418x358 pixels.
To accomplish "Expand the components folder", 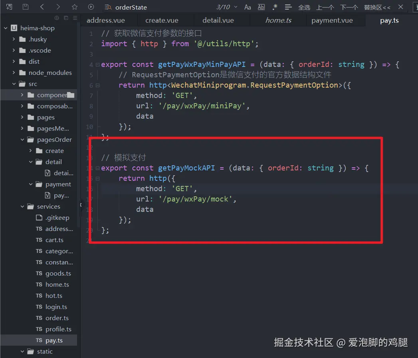I will click(x=22, y=95).
